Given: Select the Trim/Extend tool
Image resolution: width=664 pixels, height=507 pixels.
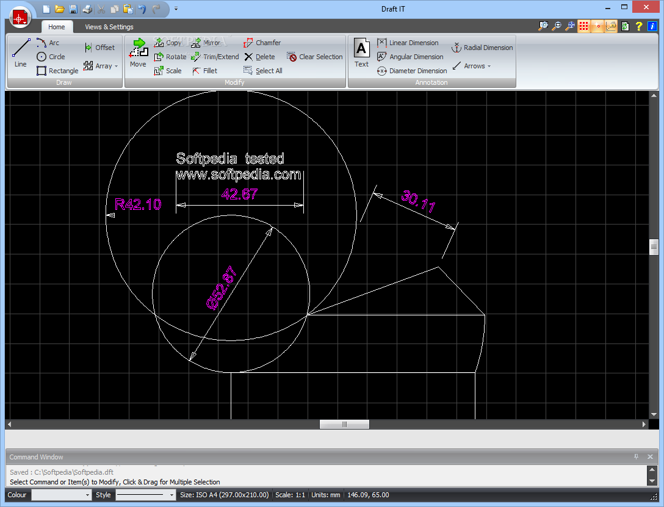Looking at the screenshot, I should coord(215,57).
